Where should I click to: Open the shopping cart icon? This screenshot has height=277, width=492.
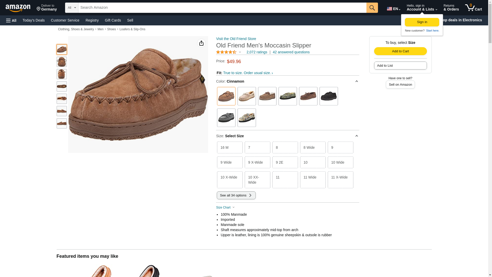(473, 8)
